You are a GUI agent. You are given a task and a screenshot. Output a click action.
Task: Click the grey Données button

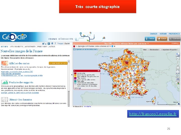pyautogui.click(x=175, y=39)
